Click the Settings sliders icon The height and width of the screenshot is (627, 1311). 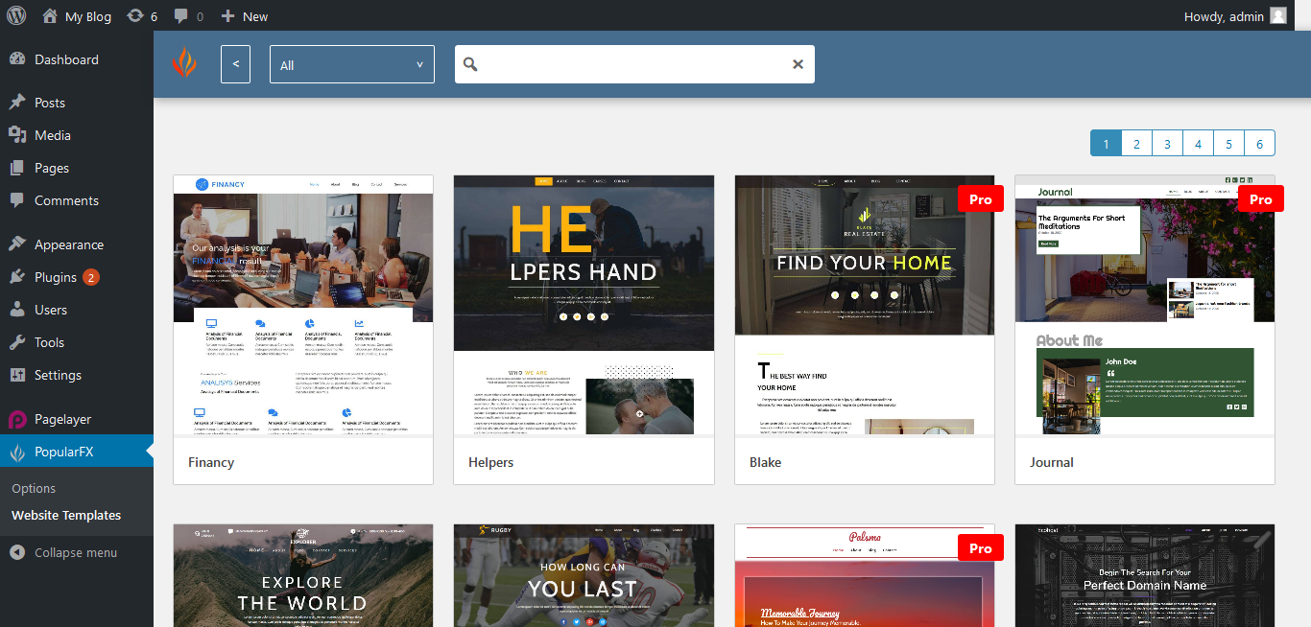click(x=17, y=375)
